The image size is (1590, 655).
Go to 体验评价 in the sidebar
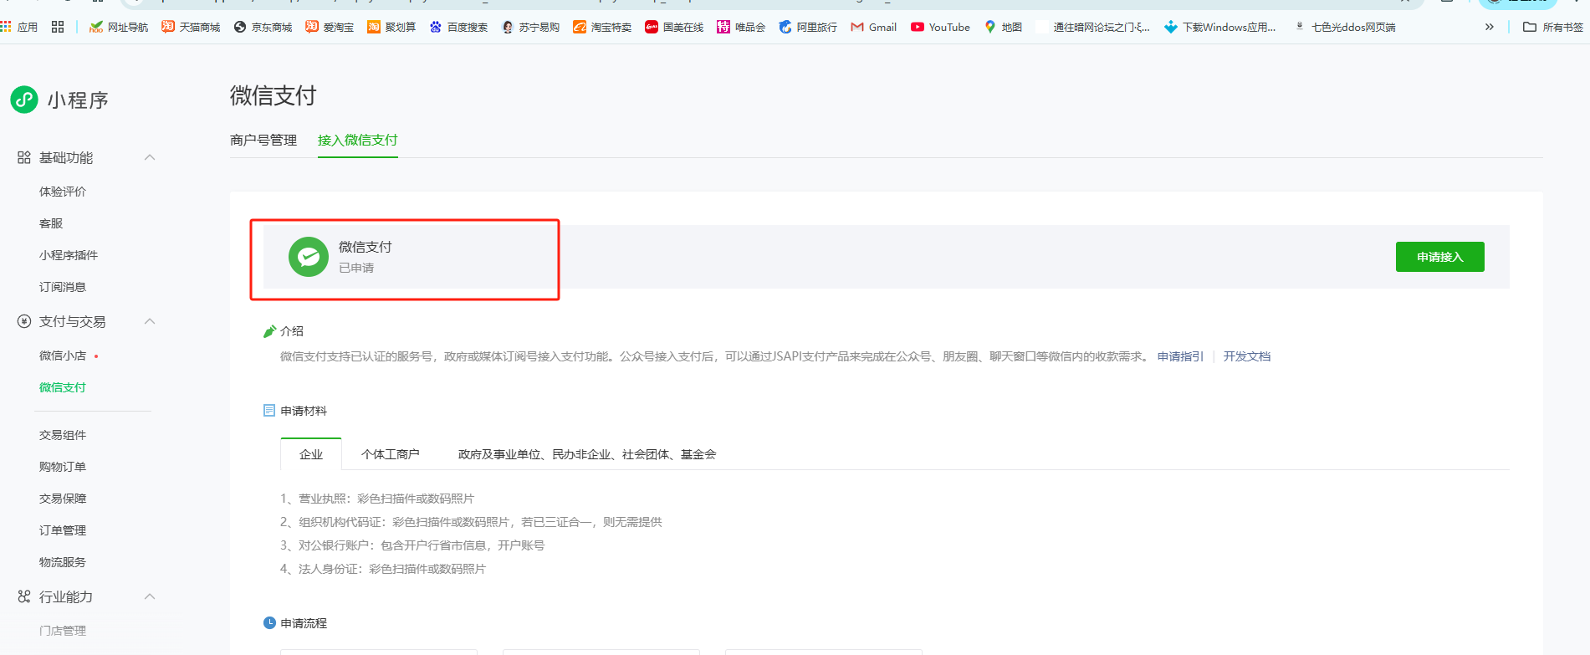63,192
